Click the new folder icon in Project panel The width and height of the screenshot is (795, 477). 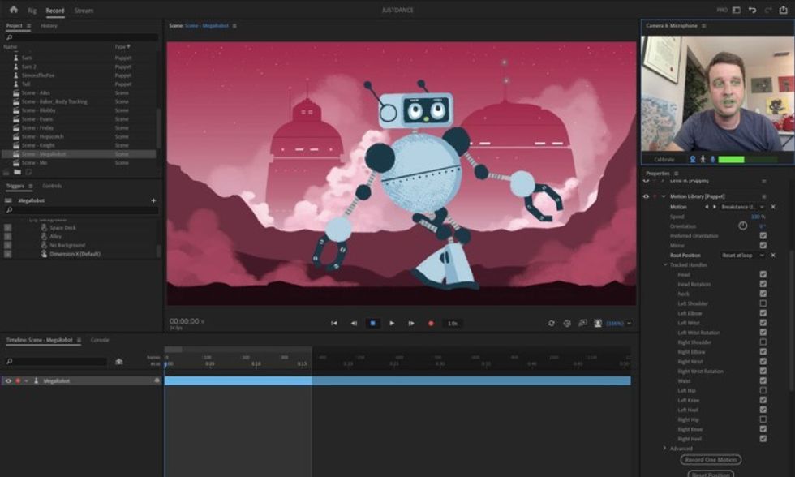[17, 172]
